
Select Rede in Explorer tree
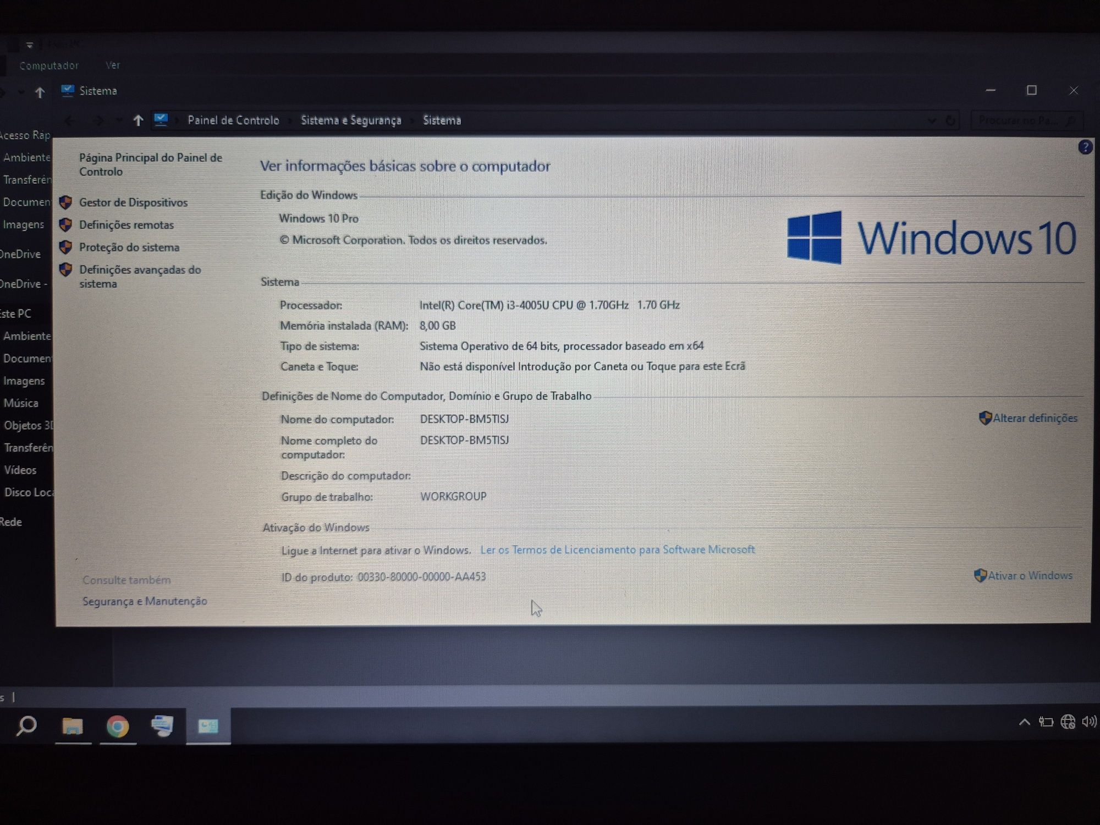point(11,522)
